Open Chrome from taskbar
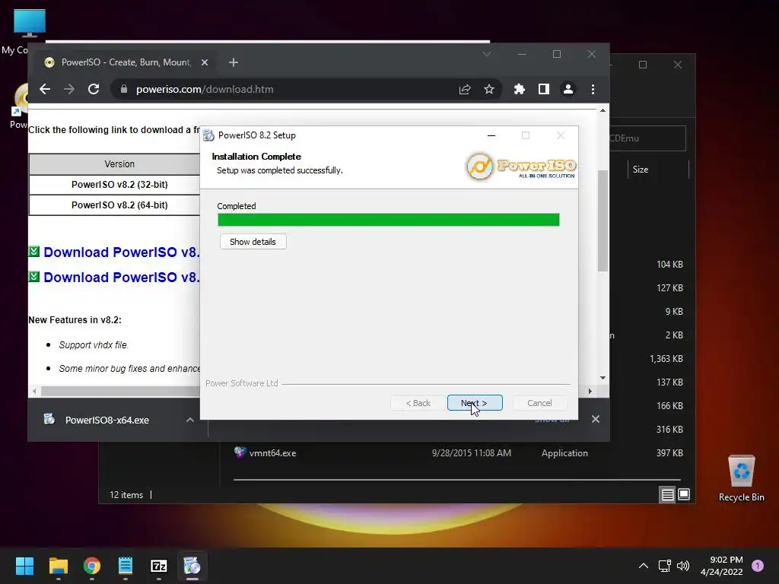Screen dimensions: 779x584 (92, 566)
